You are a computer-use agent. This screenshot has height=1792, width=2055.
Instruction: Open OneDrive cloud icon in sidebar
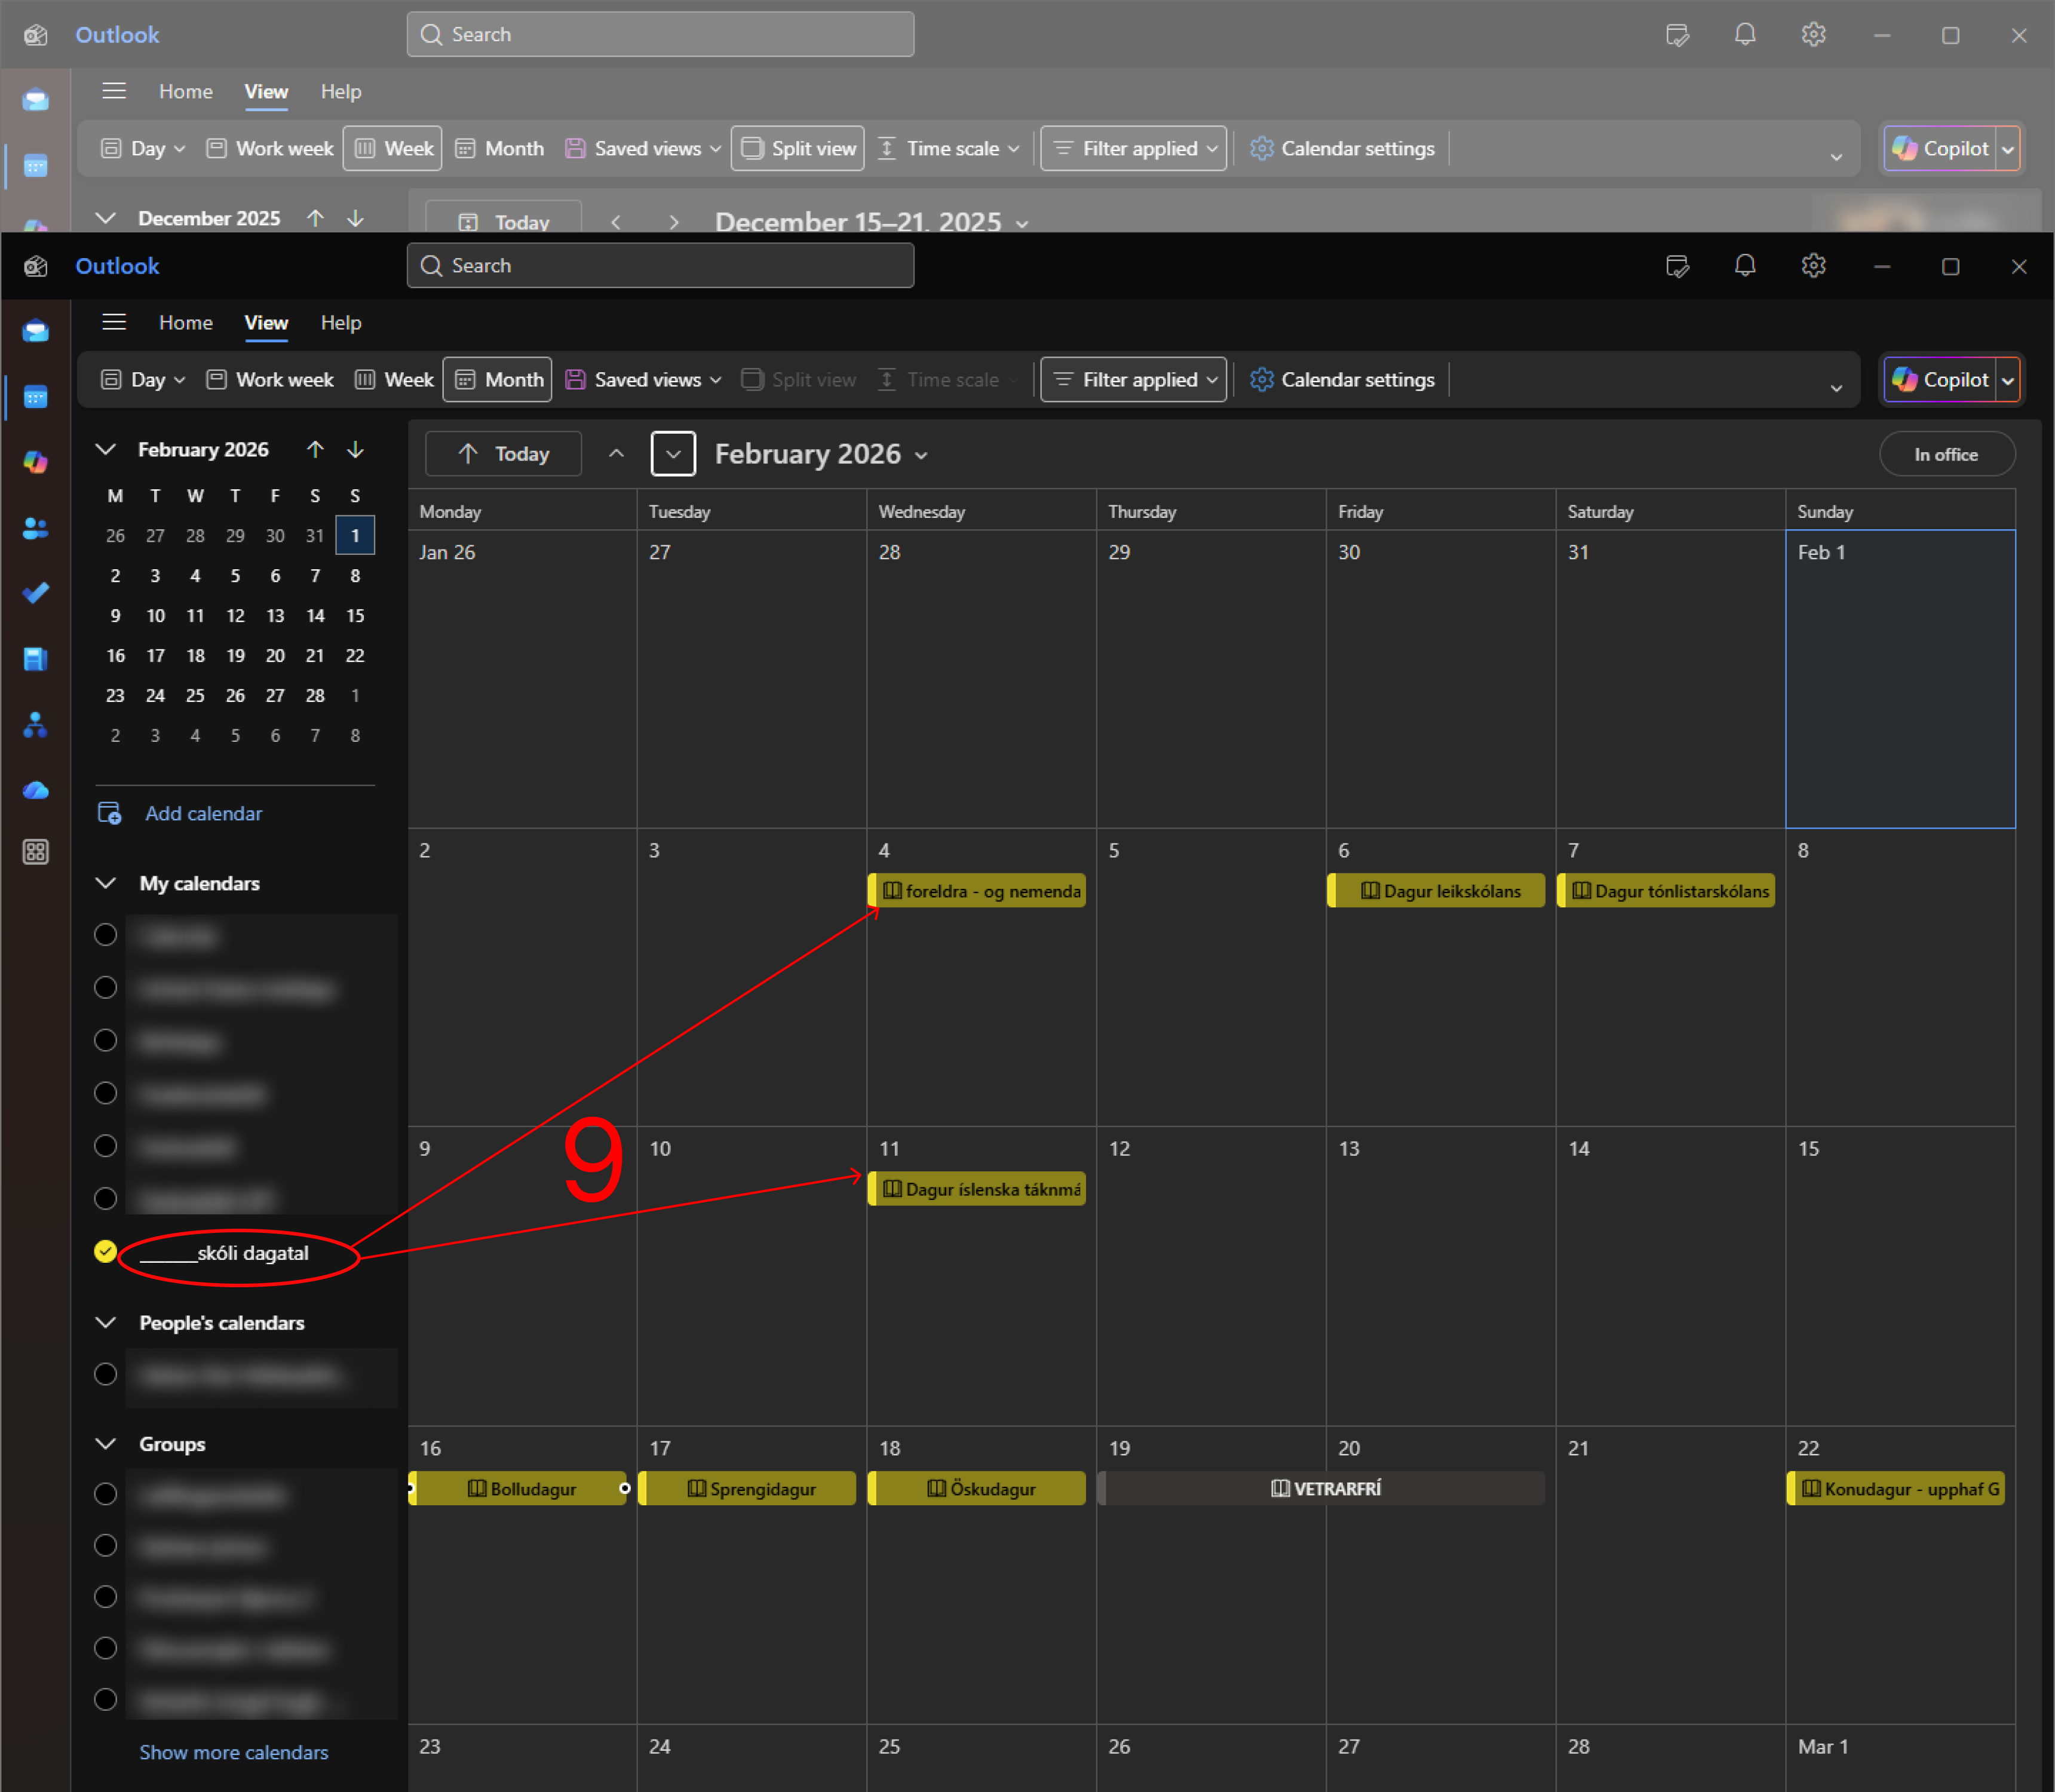[x=36, y=790]
